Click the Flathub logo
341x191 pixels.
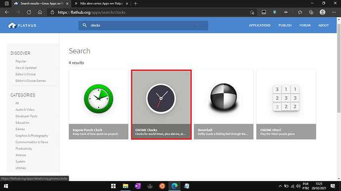pyautogui.click(x=22, y=26)
